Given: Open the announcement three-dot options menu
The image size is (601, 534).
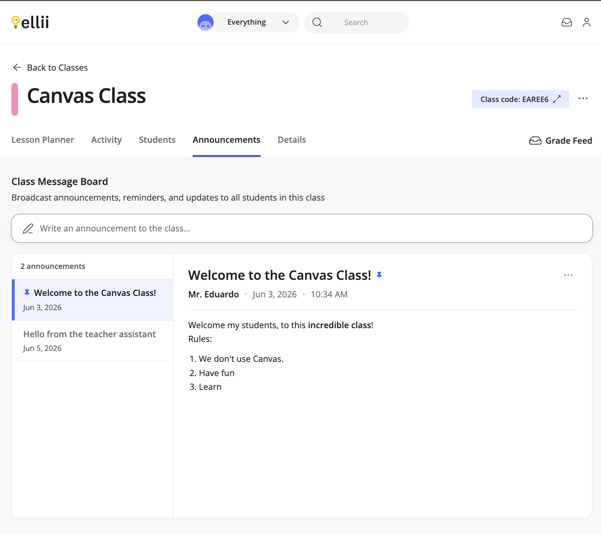Looking at the screenshot, I should 568,275.
